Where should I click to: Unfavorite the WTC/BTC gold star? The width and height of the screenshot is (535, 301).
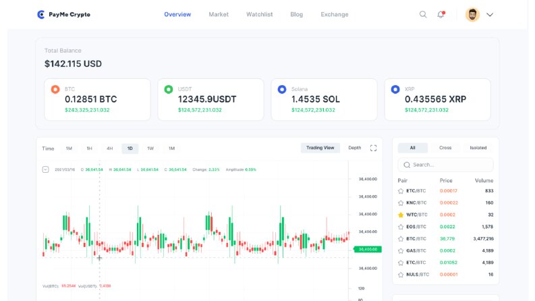401,215
